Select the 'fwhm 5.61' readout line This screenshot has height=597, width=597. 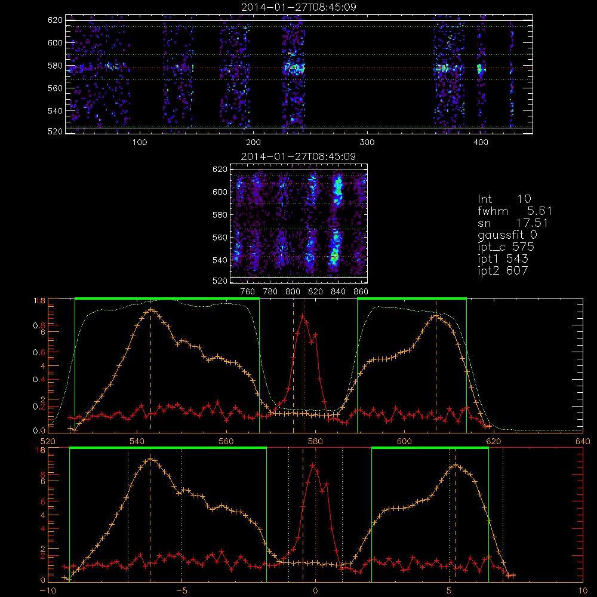515,211
